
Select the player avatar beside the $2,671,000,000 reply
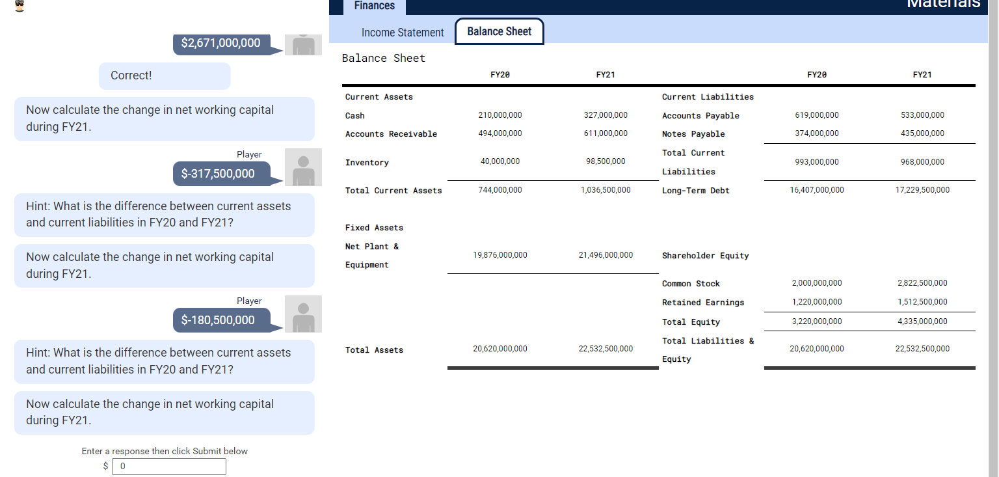tap(303, 44)
